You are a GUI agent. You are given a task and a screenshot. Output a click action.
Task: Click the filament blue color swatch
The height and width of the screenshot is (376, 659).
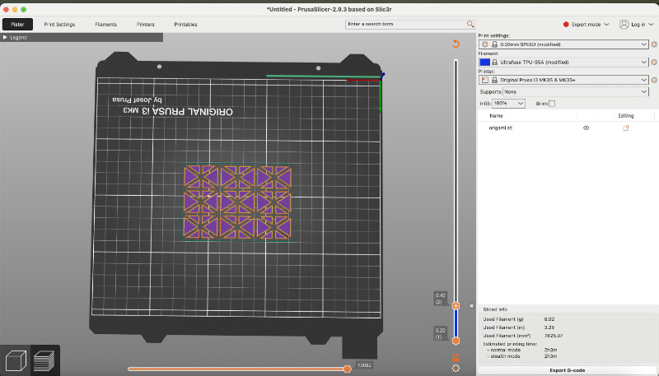click(x=485, y=62)
